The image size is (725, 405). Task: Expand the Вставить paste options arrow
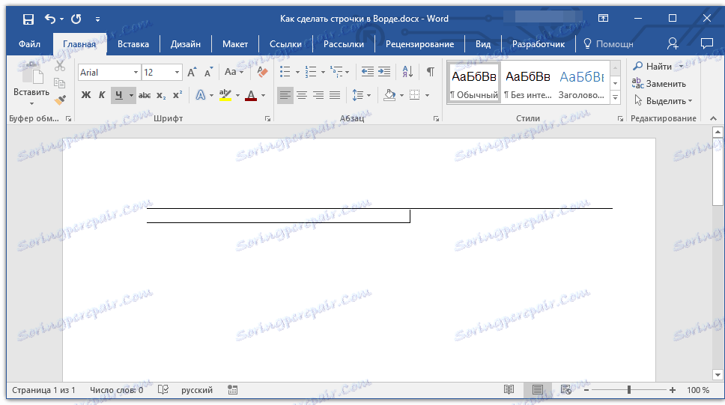pos(31,103)
